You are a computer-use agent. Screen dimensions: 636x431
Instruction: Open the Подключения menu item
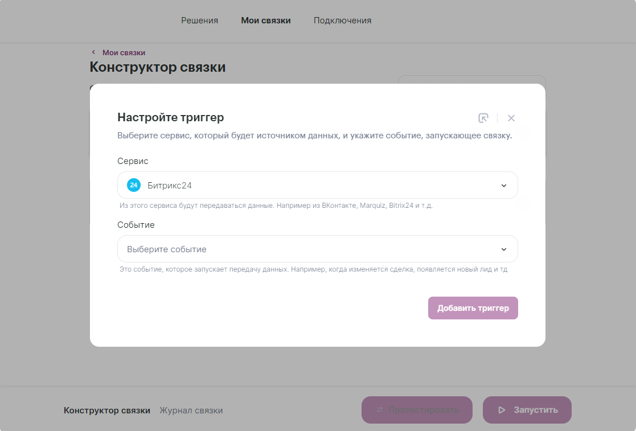click(342, 20)
